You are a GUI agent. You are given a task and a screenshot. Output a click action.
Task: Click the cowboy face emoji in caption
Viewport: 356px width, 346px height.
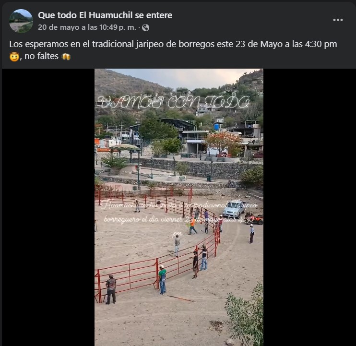tap(14, 57)
